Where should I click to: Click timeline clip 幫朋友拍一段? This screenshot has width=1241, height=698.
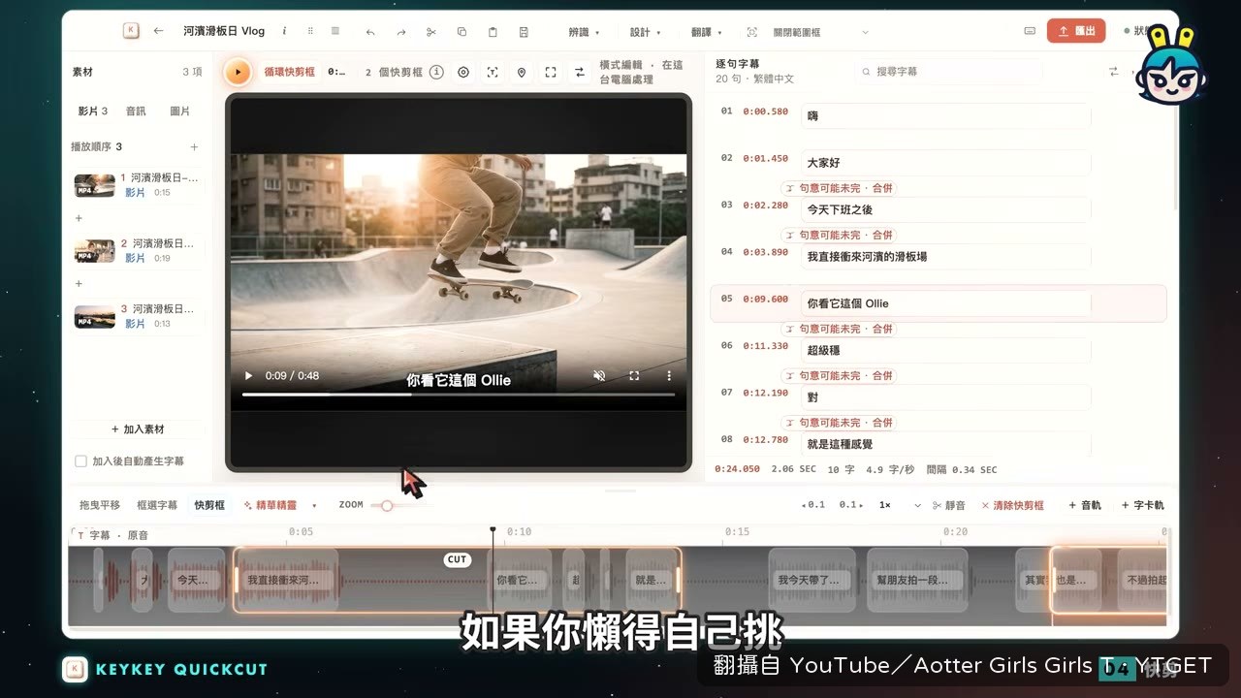[918, 580]
